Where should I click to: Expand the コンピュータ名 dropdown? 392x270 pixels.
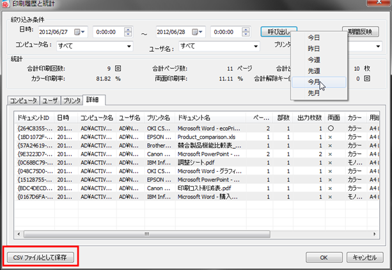[x=129, y=46]
